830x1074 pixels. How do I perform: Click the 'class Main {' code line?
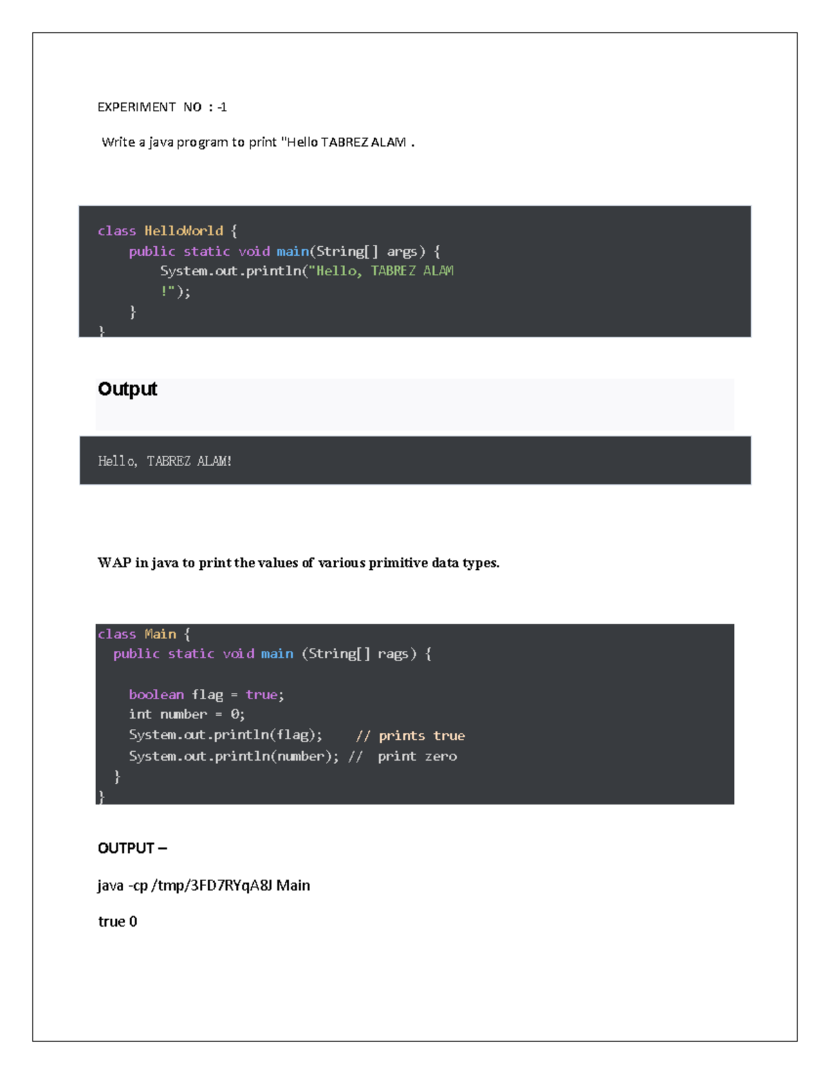[144, 634]
